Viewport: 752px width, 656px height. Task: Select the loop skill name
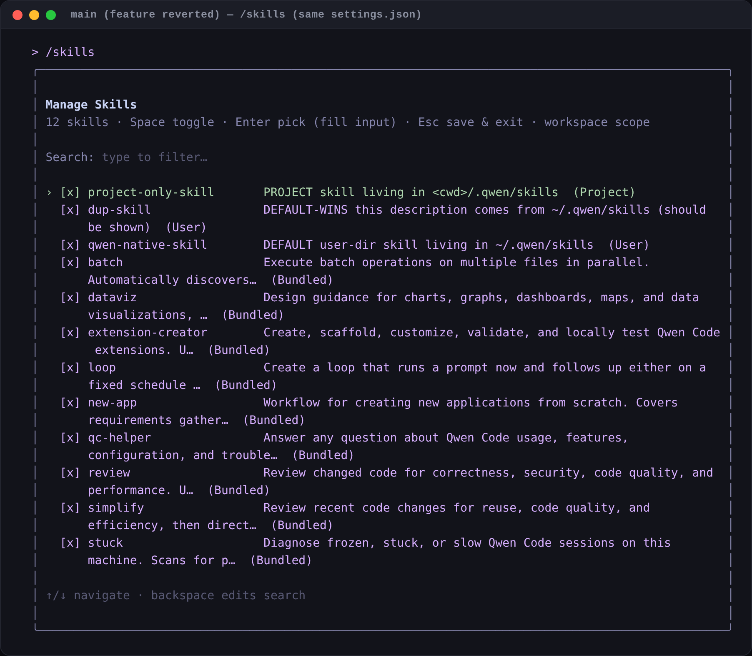pos(102,368)
